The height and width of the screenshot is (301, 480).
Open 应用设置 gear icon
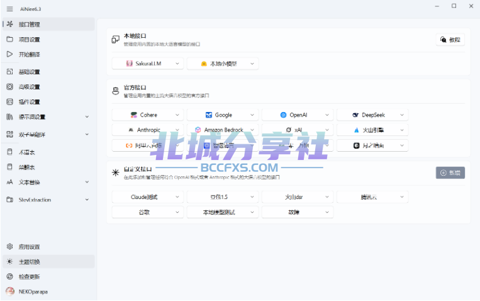10,246
